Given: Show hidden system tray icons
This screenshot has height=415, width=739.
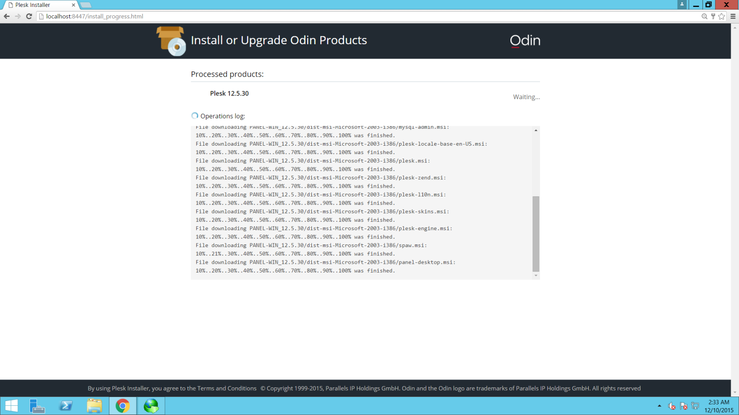Looking at the screenshot, I should click(659, 406).
